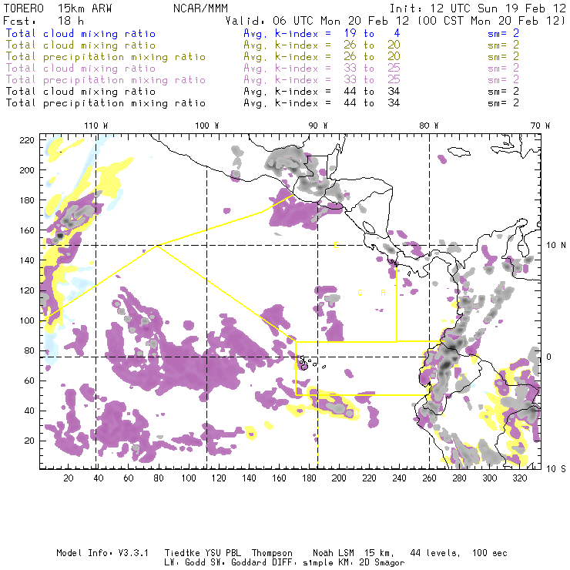Viewport: 570px width, 570px height.
Task: Click the blue "Avg. k-index = 19 to 4" text
Action: coord(322,33)
